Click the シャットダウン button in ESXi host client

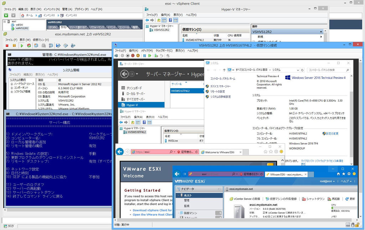(x=313, y=199)
